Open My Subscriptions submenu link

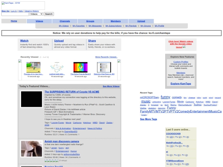[114, 26]
